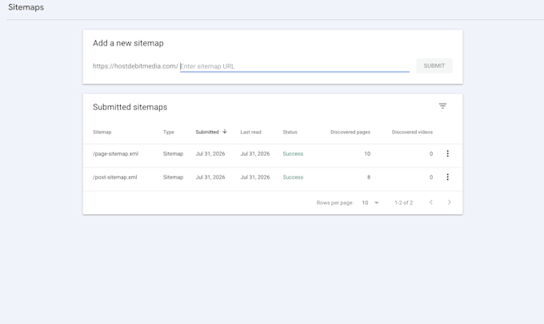Image resolution: width=544 pixels, height=324 pixels.
Task: Sort by the Discovered videos column header
Action: coord(412,132)
